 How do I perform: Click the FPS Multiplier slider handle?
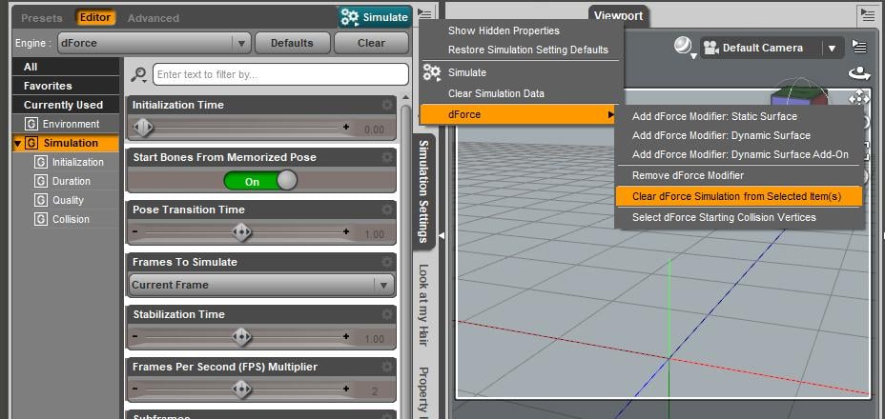click(241, 389)
